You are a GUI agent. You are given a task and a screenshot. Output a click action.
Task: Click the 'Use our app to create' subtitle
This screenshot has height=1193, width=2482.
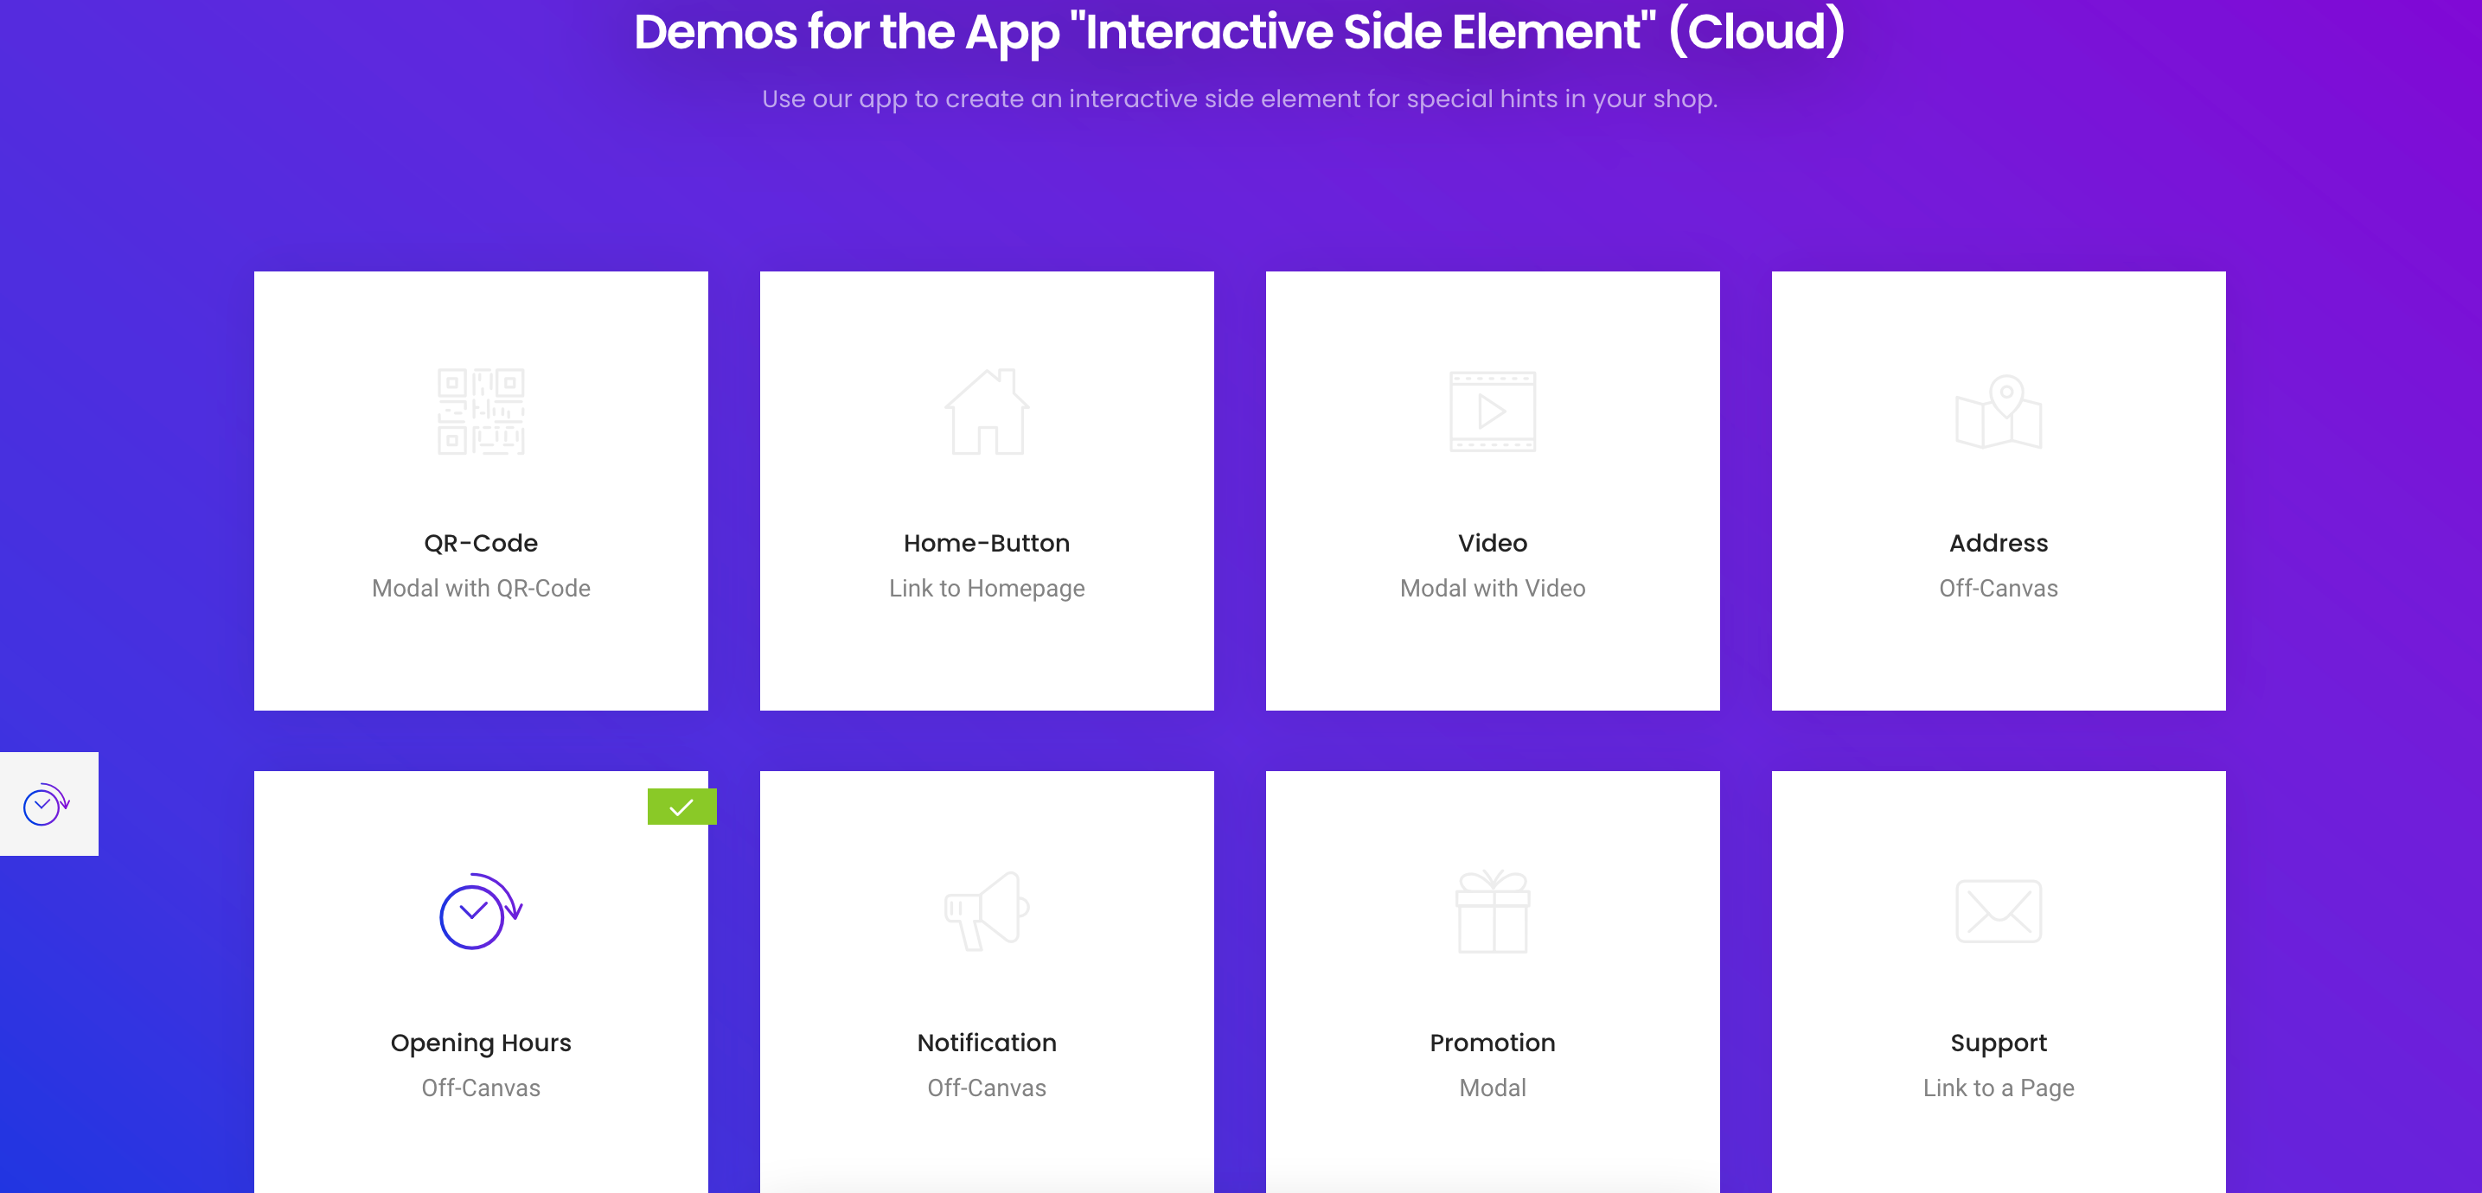pos(1240,99)
